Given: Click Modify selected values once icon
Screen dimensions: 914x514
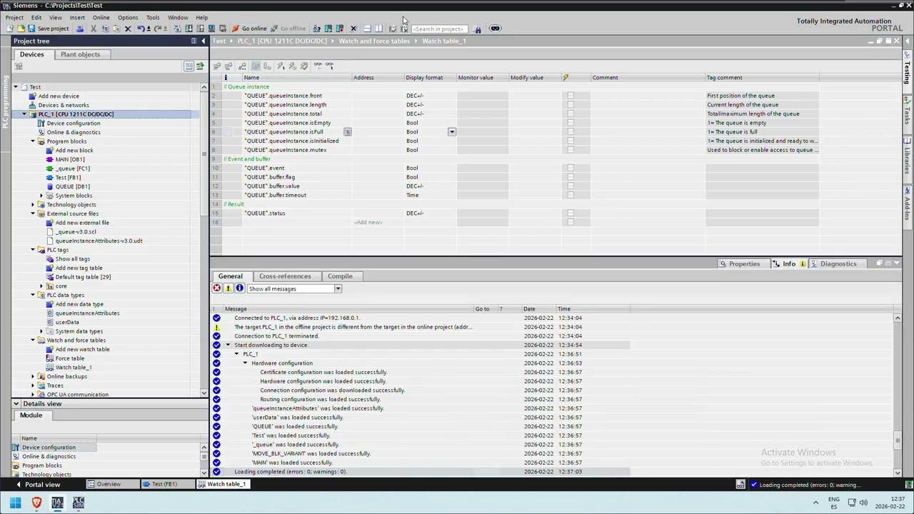Looking at the screenshot, I should coord(281,66).
